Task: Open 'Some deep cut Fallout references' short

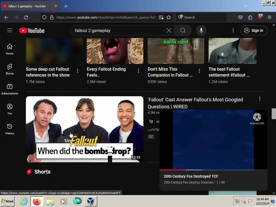Action: pyautogui.click(x=48, y=72)
